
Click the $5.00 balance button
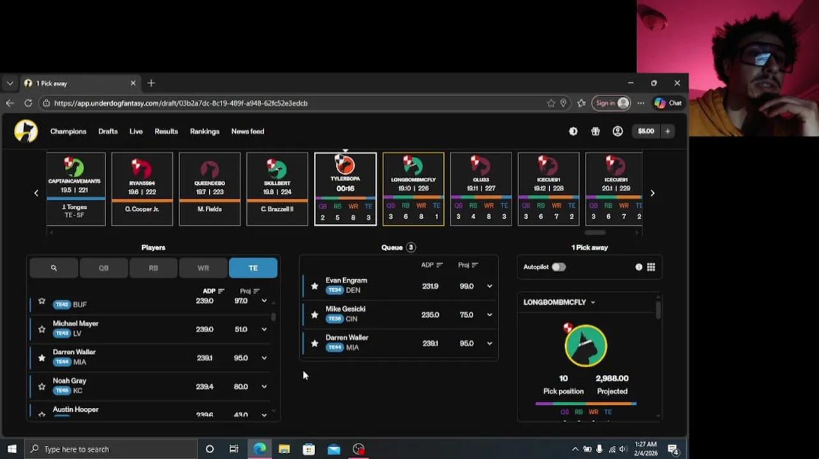tap(646, 131)
